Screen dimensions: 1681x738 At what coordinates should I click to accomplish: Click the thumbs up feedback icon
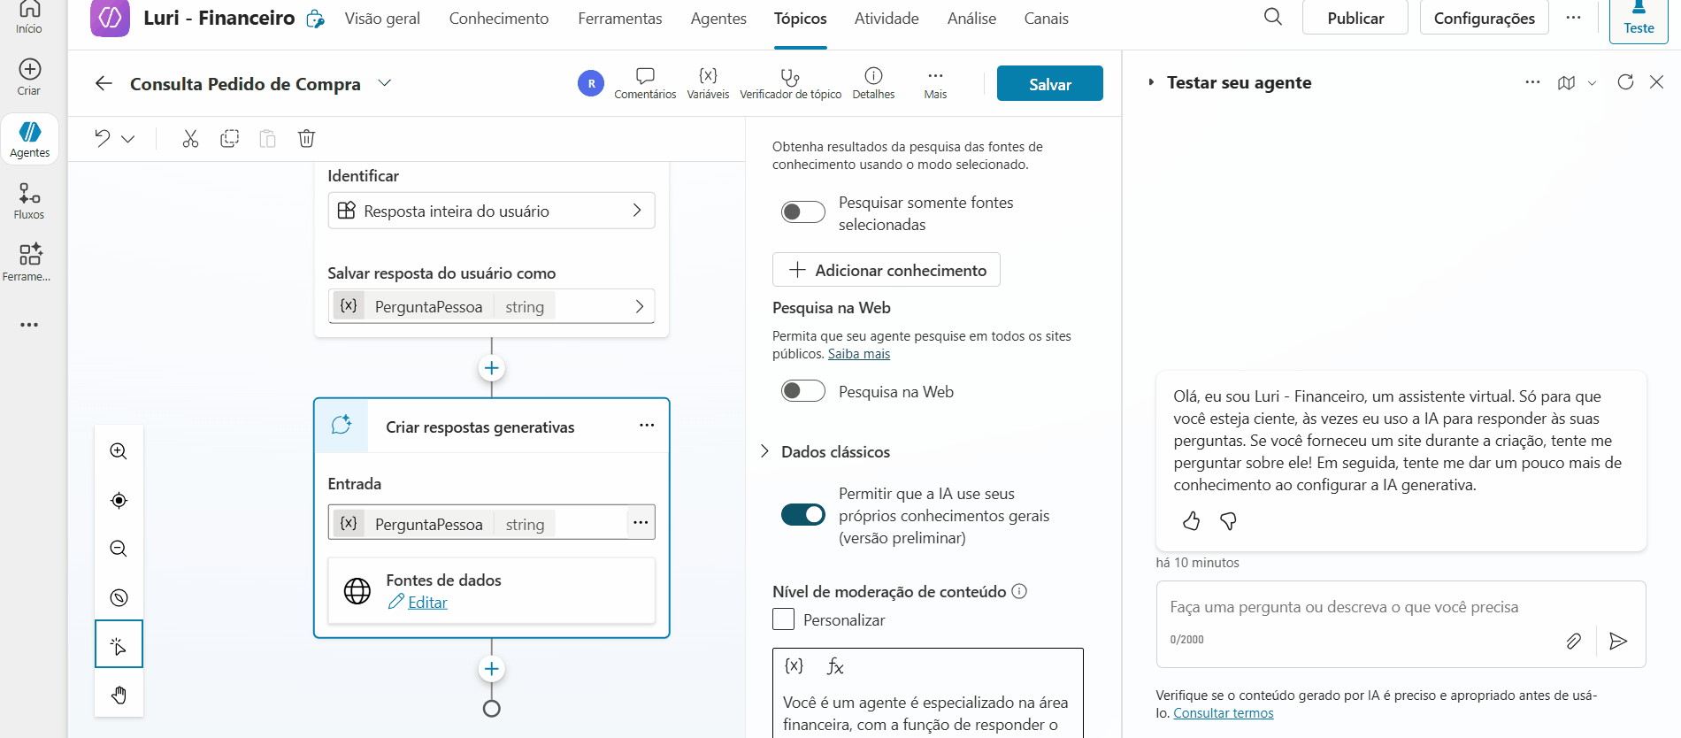click(1191, 521)
